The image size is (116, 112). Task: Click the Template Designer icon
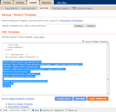point(74,8)
